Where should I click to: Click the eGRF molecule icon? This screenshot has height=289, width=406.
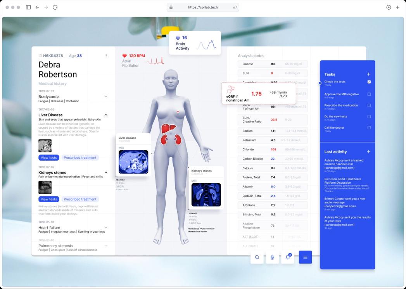230,89
